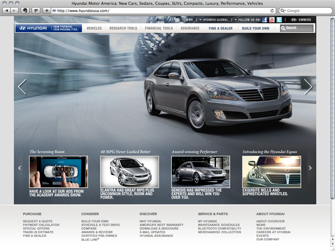Viewport: 335px width, 251px height.
Task: Open the Genesis Award-winning Performer thumbnail
Action: 200,172
